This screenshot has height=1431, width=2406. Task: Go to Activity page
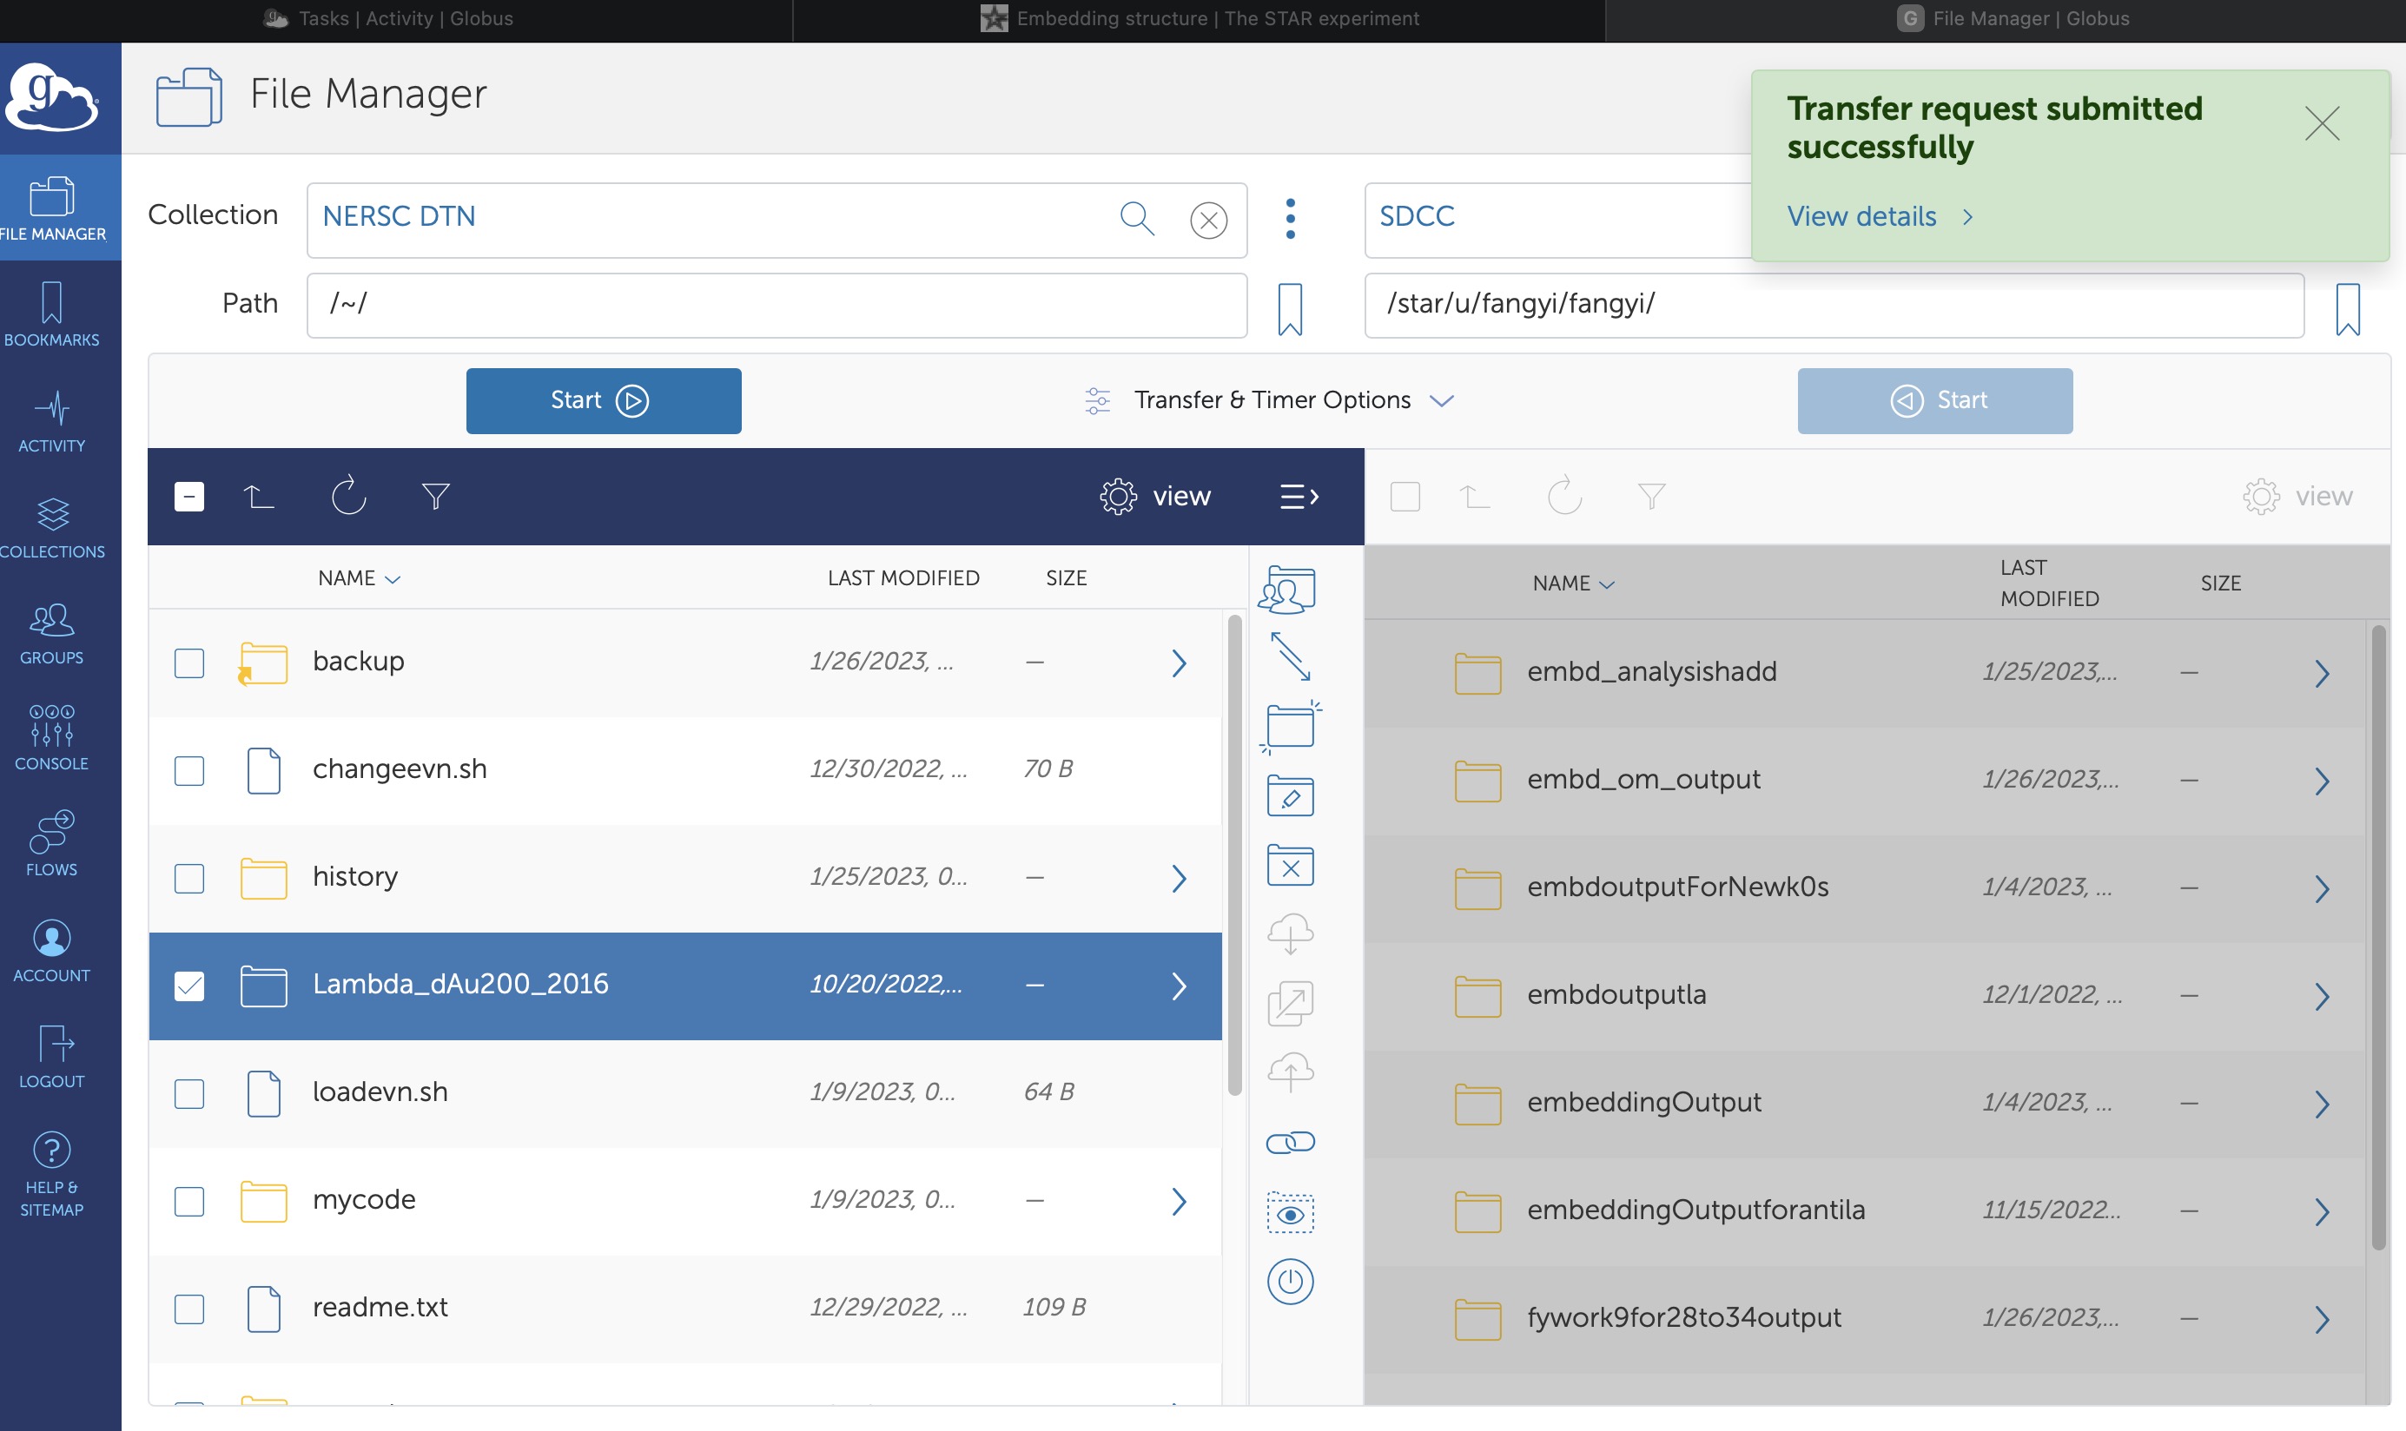[52, 420]
